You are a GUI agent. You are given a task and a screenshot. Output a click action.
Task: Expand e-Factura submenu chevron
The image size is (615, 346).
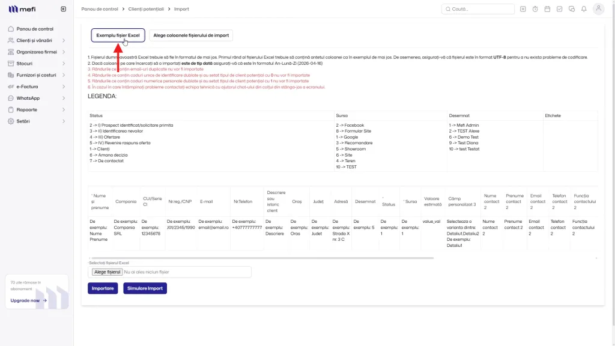click(64, 86)
